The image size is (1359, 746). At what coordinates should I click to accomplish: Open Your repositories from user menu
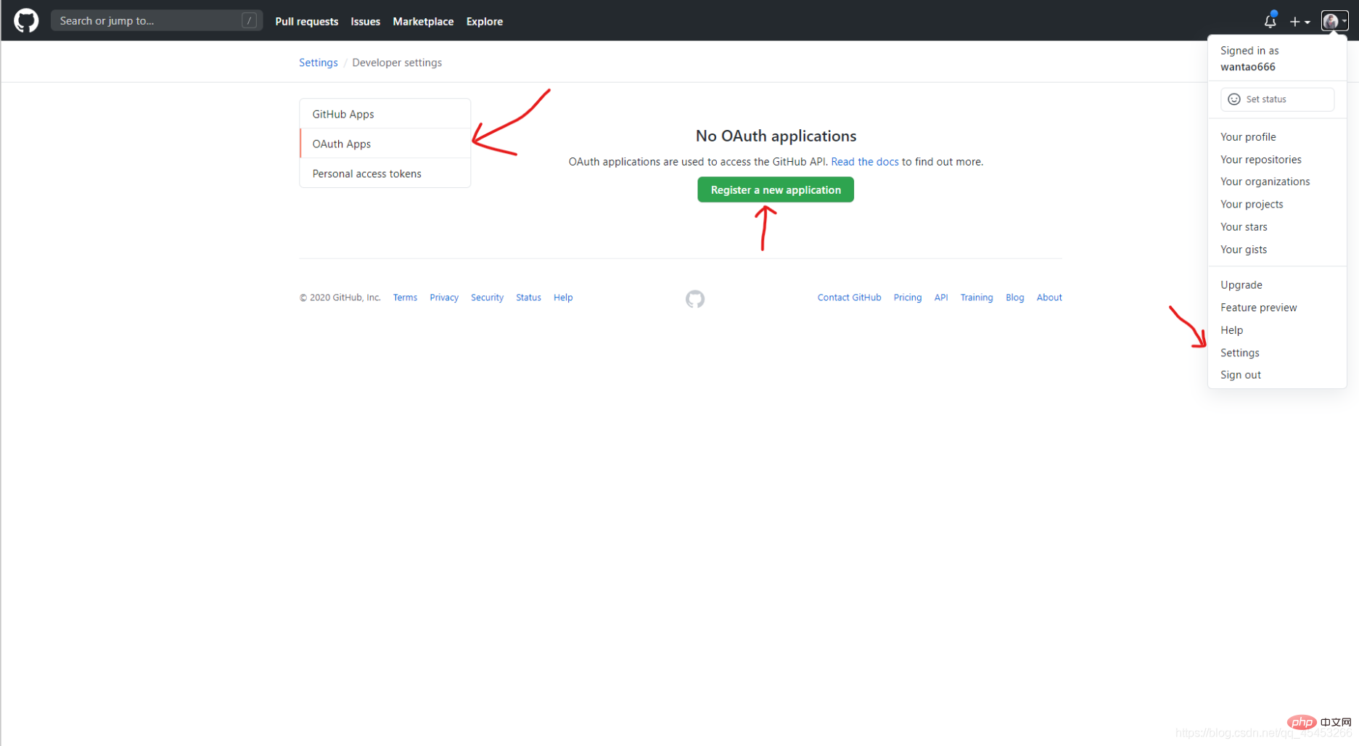tap(1261, 160)
